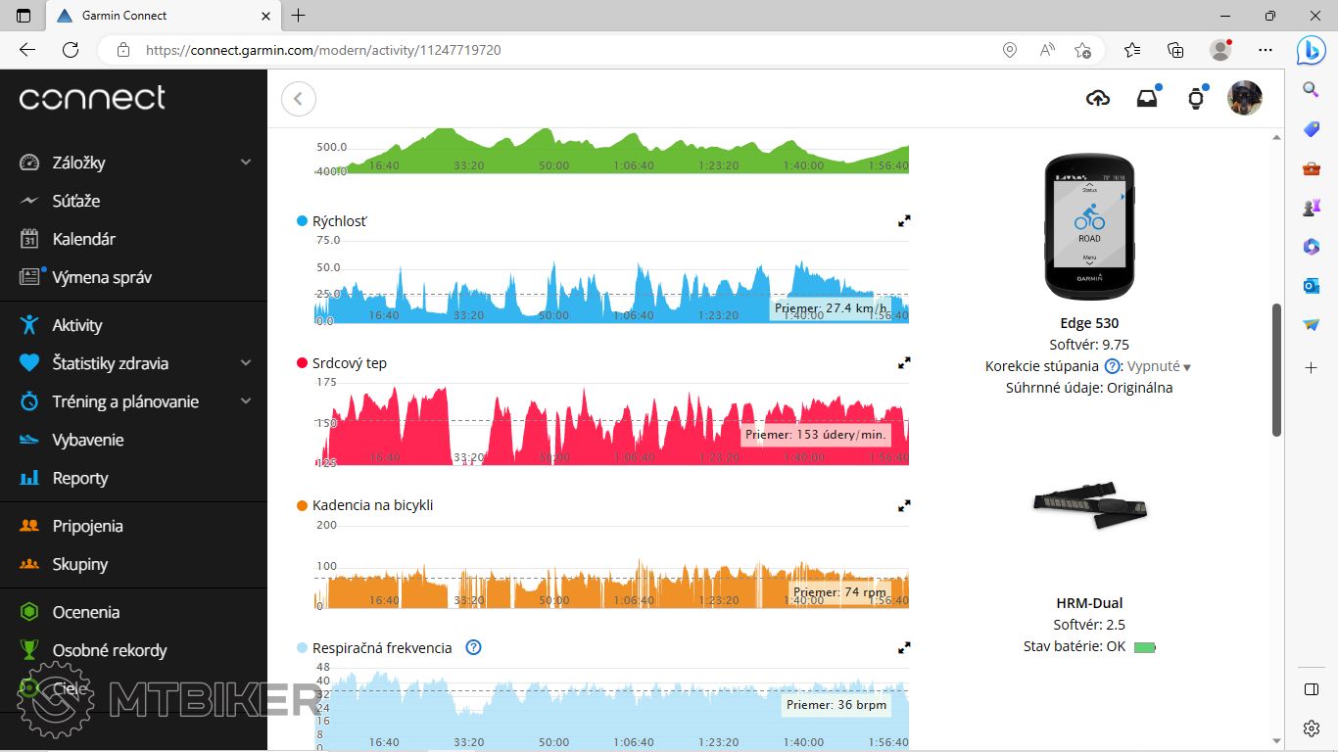Expand the Rýchlosť chart to fullscreen

(904, 221)
